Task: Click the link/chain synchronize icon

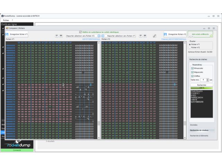Action: click(x=155, y=36)
